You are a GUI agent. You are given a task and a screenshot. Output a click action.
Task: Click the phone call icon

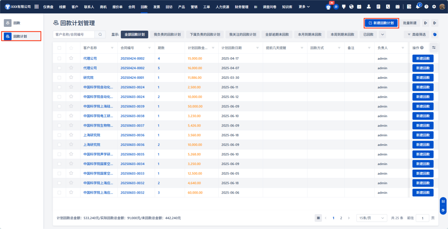[x=388, y=7]
